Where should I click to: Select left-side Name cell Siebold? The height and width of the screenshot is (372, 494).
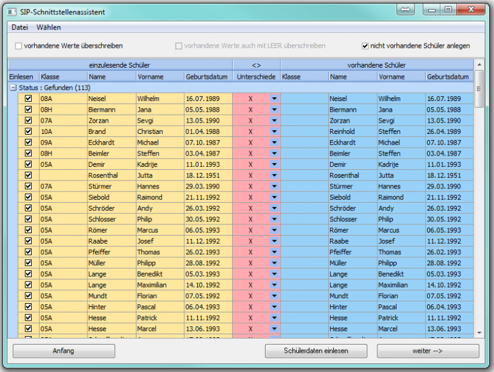click(x=112, y=197)
